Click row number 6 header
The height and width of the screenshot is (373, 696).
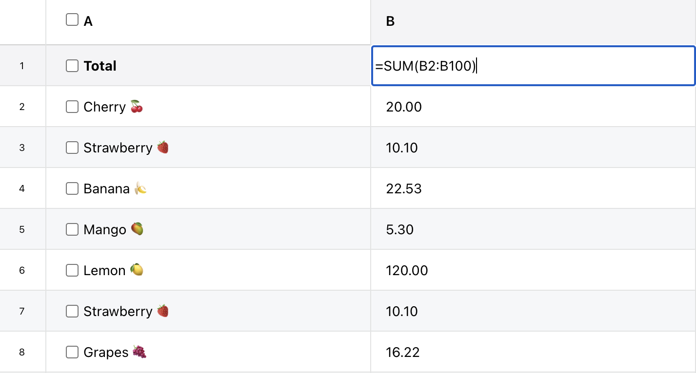(x=22, y=270)
